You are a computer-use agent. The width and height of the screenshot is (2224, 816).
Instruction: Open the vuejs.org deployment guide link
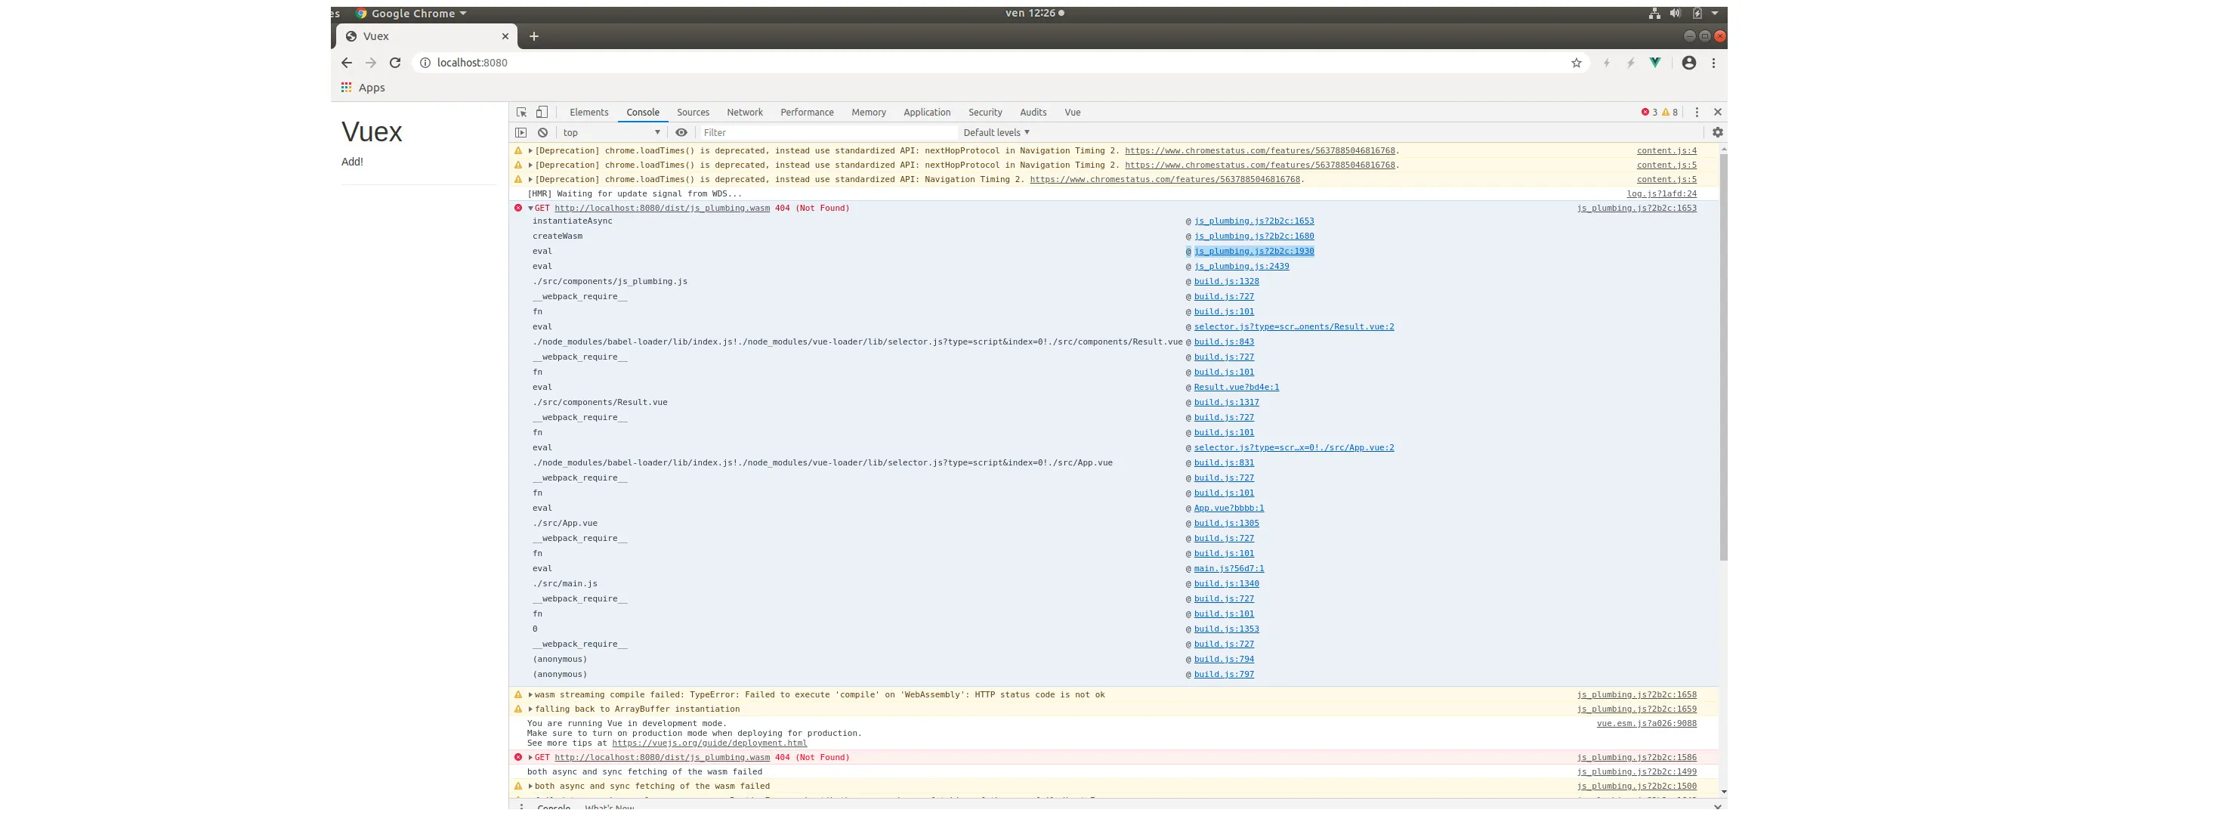709,743
